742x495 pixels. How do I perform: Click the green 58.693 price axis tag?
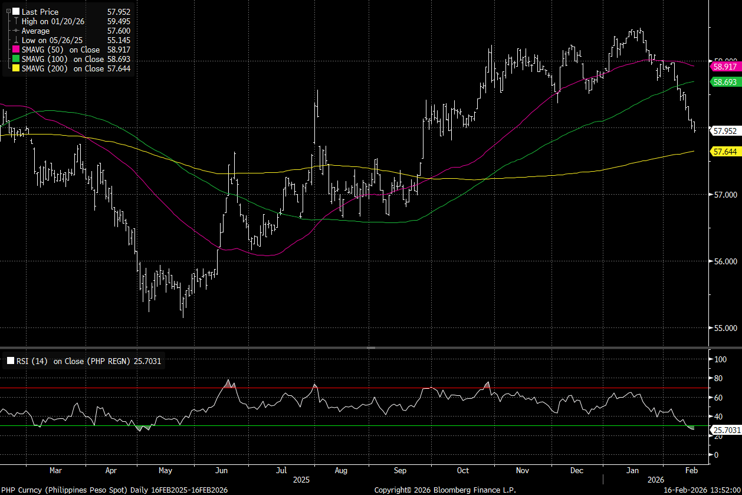tap(725, 83)
